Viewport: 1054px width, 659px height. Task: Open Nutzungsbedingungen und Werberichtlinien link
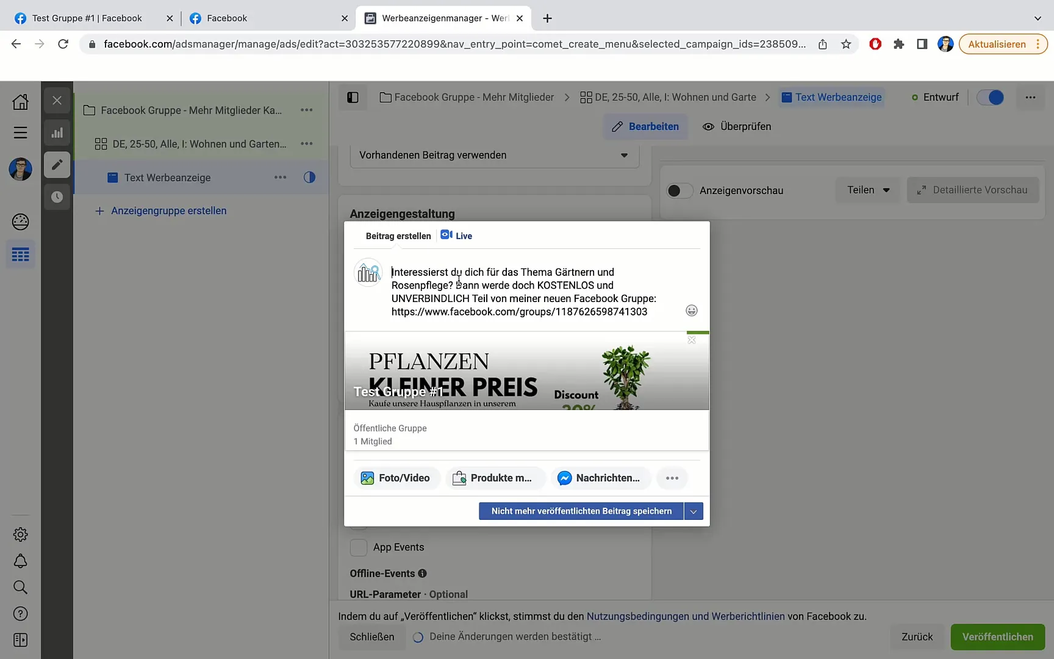pyautogui.click(x=686, y=616)
